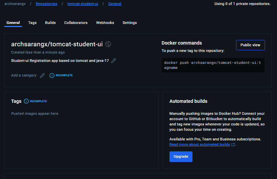Screen dimensions: 277x179
Task: Select the Settings tab
Action: (130, 23)
